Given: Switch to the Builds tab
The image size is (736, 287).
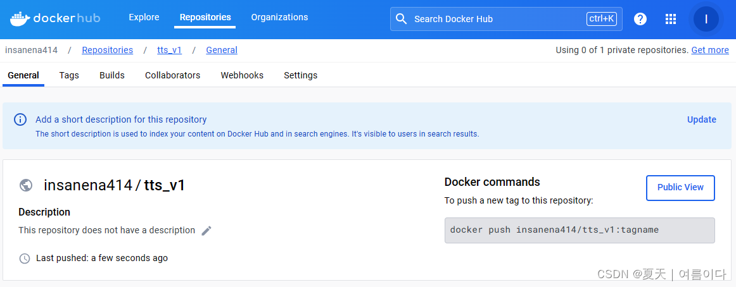Looking at the screenshot, I should 112,75.
